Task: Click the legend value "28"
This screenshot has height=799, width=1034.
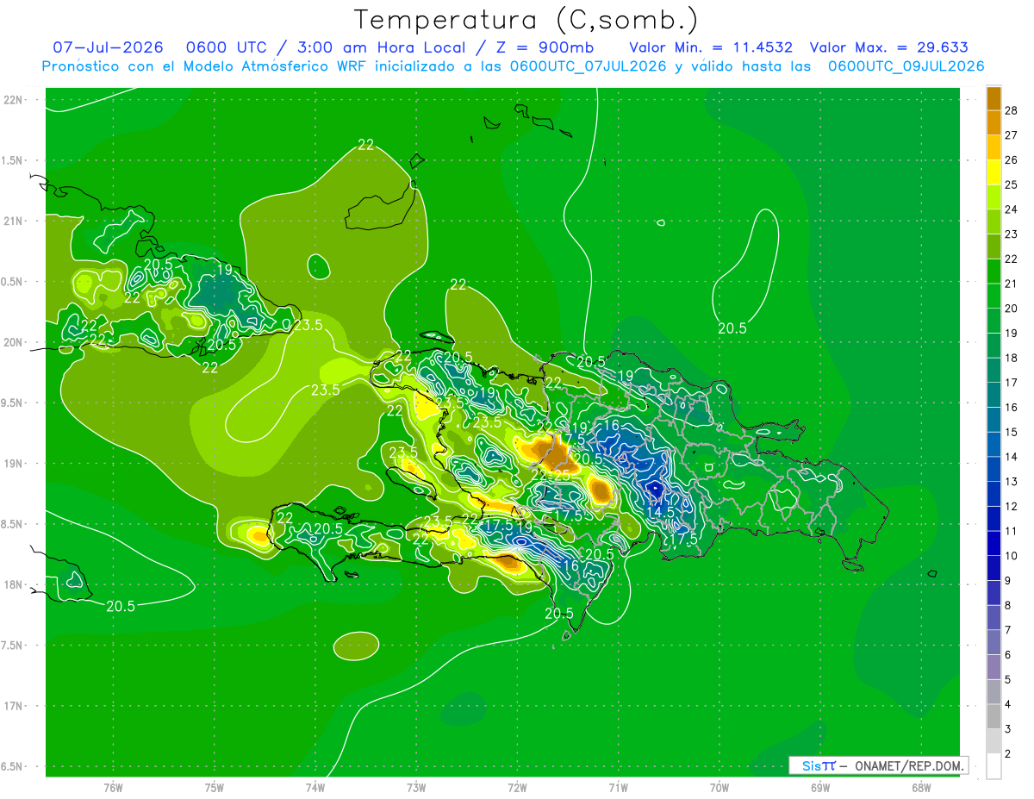Action: point(1011,110)
